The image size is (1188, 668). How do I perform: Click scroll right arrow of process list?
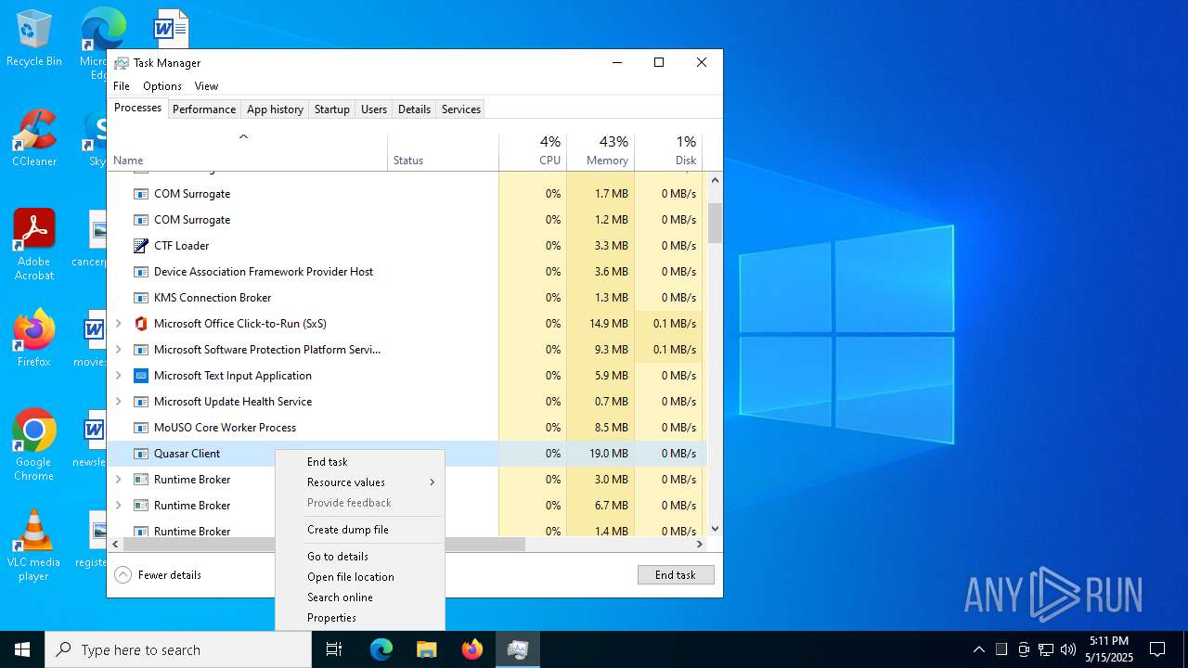pos(700,545)
